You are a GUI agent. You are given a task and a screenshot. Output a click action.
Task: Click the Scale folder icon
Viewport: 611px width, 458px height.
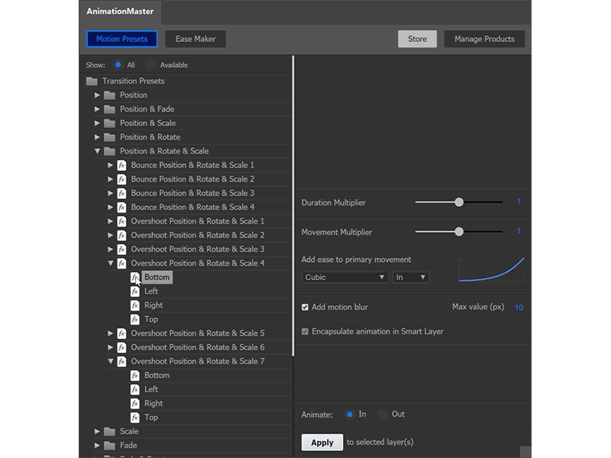[x=110, y=431]
